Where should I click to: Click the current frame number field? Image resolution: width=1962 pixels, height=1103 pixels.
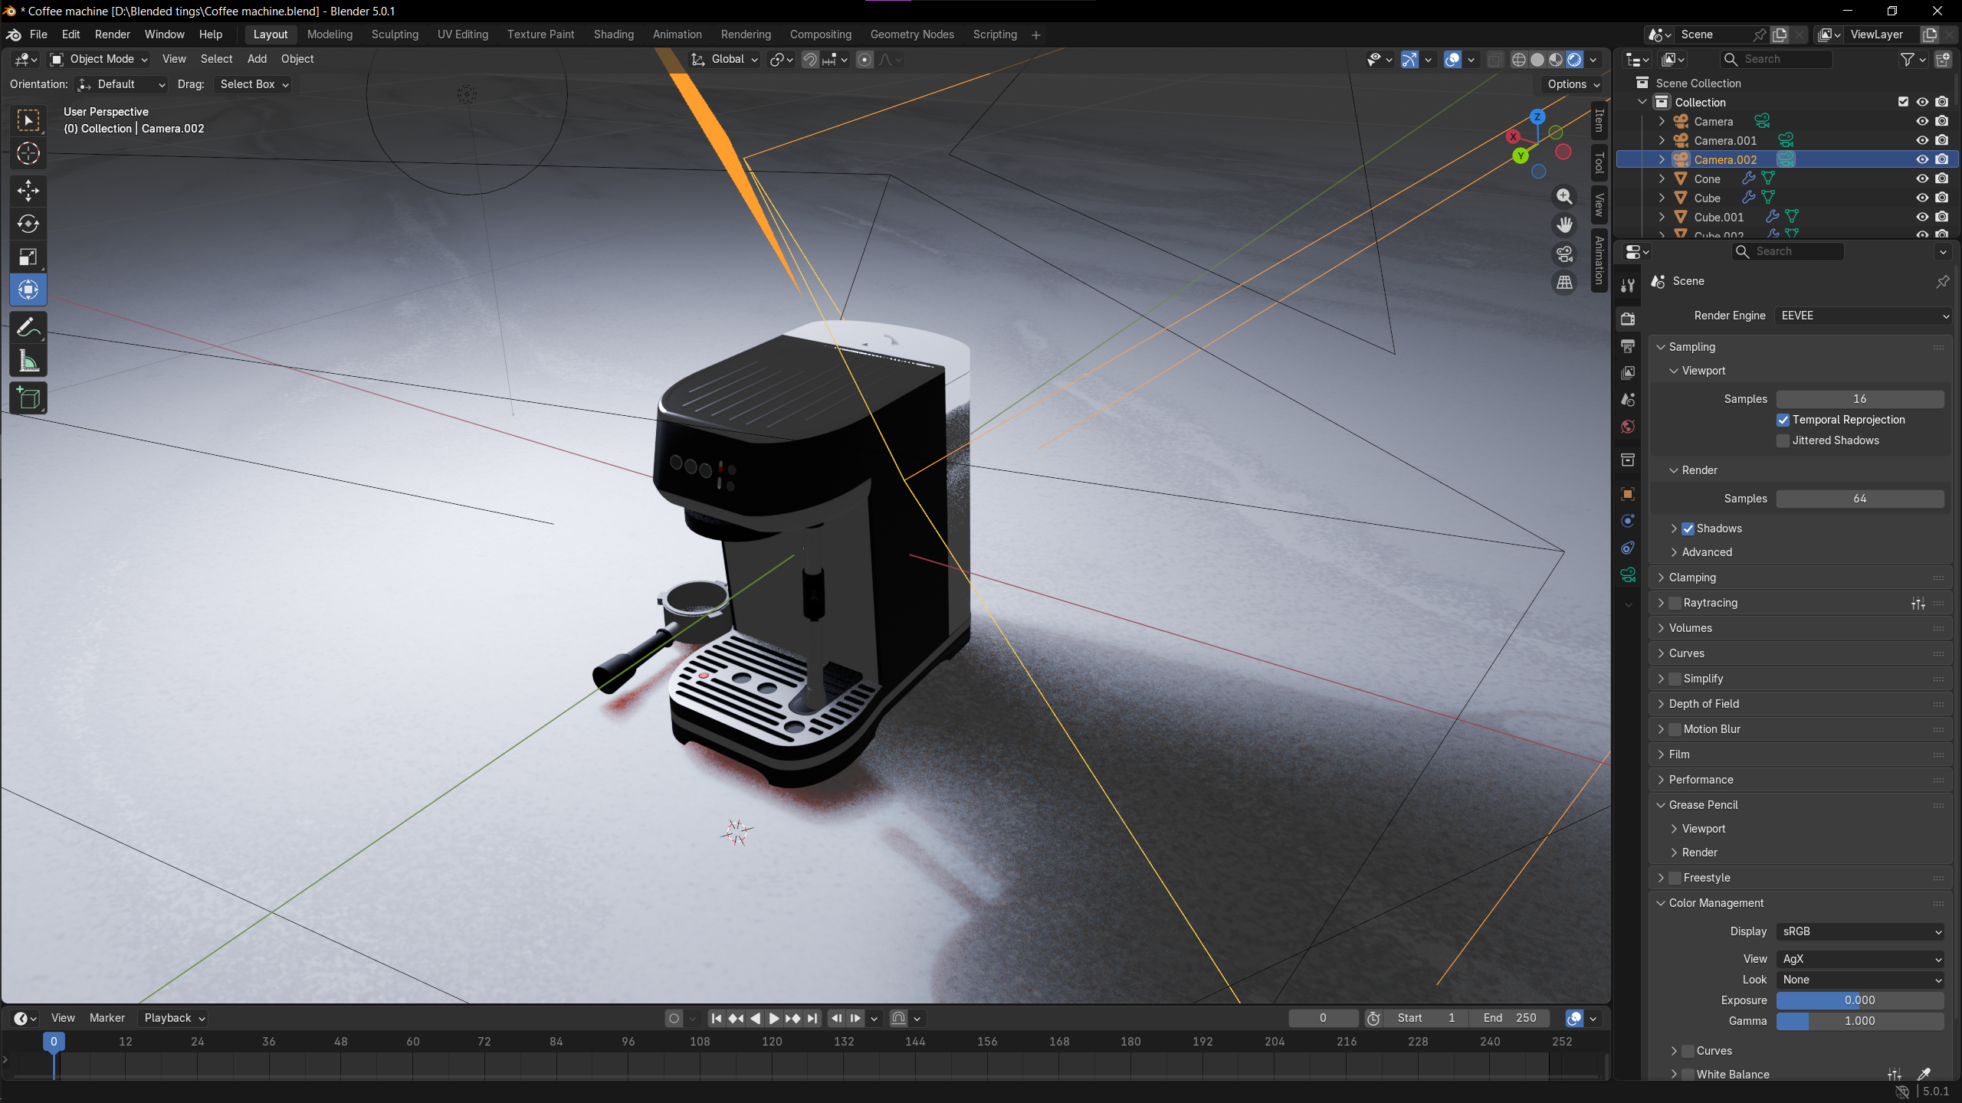pyautogui.click(x=1323, y=1018)
